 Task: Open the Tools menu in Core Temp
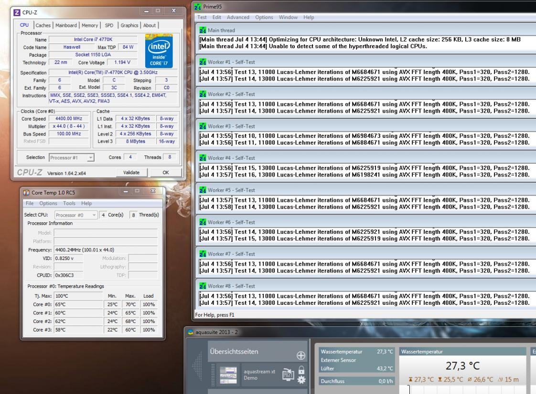[x=69, y=203]
